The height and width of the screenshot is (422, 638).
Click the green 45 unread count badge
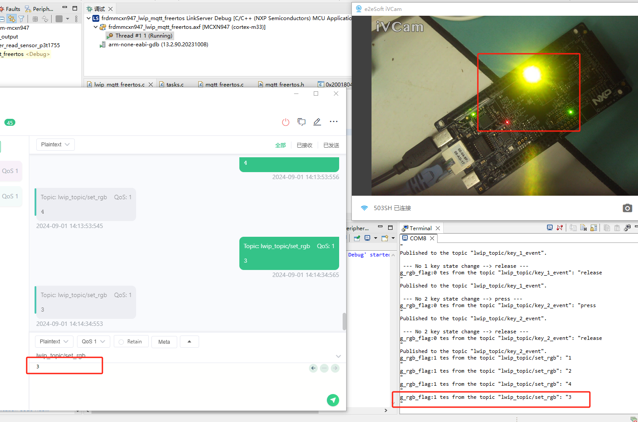[x=10, y=123]
